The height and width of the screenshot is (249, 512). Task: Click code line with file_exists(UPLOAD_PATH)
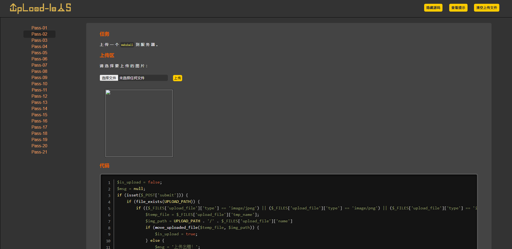click(x=163, y=202)
